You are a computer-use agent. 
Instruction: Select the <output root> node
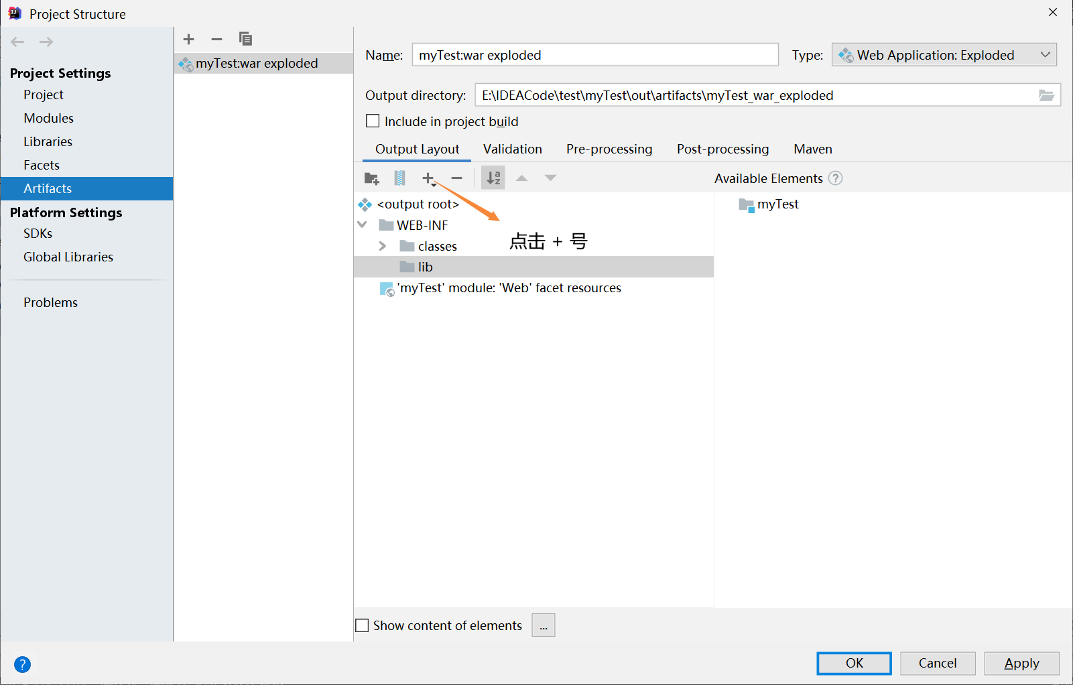(x=418, y=204)
